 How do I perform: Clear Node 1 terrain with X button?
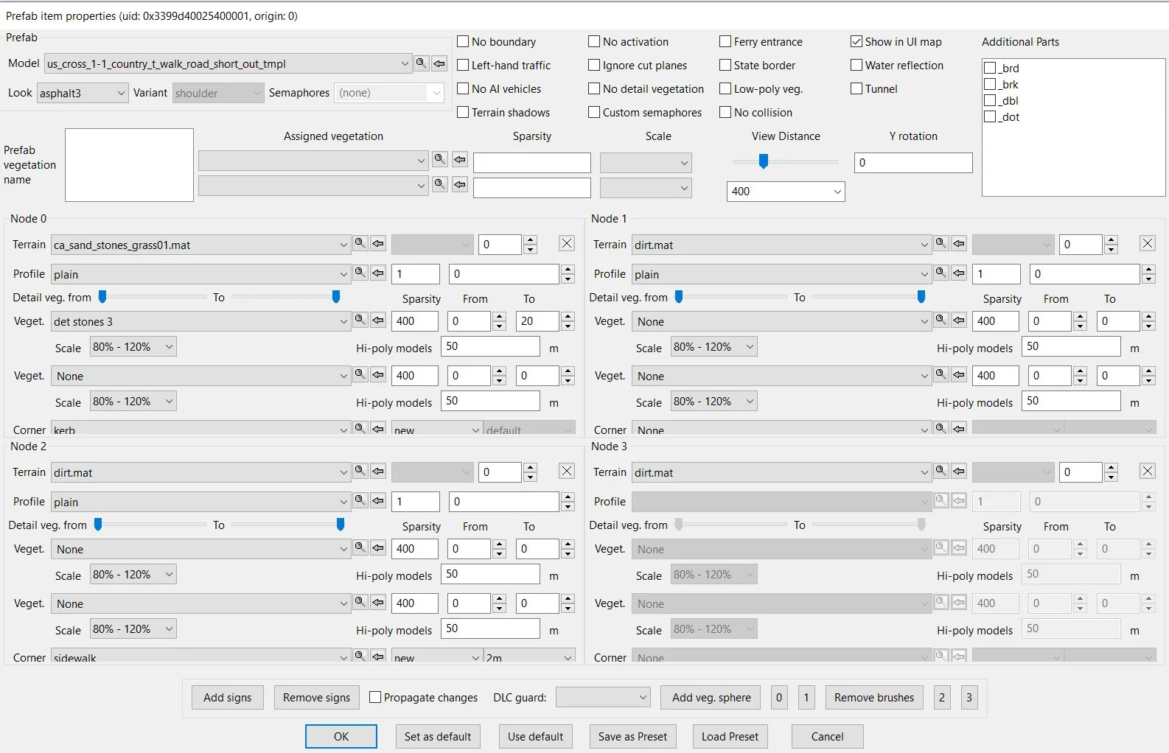click(x=1148, y=243)
